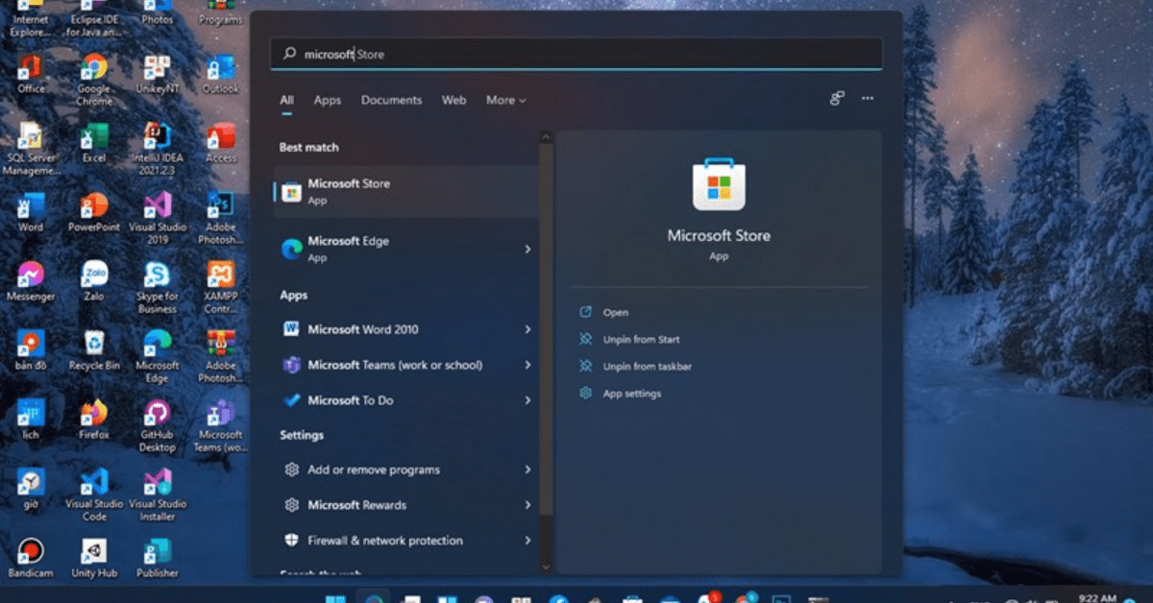The width and height of the screenshot is (1153, 603).
Task: Click the search box containing microsoft Store
Action: point(576,54)
